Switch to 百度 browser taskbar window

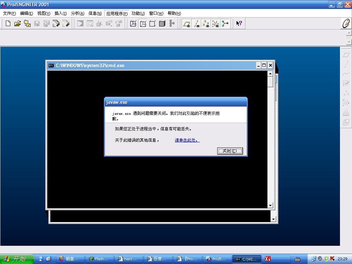[158, 259]
